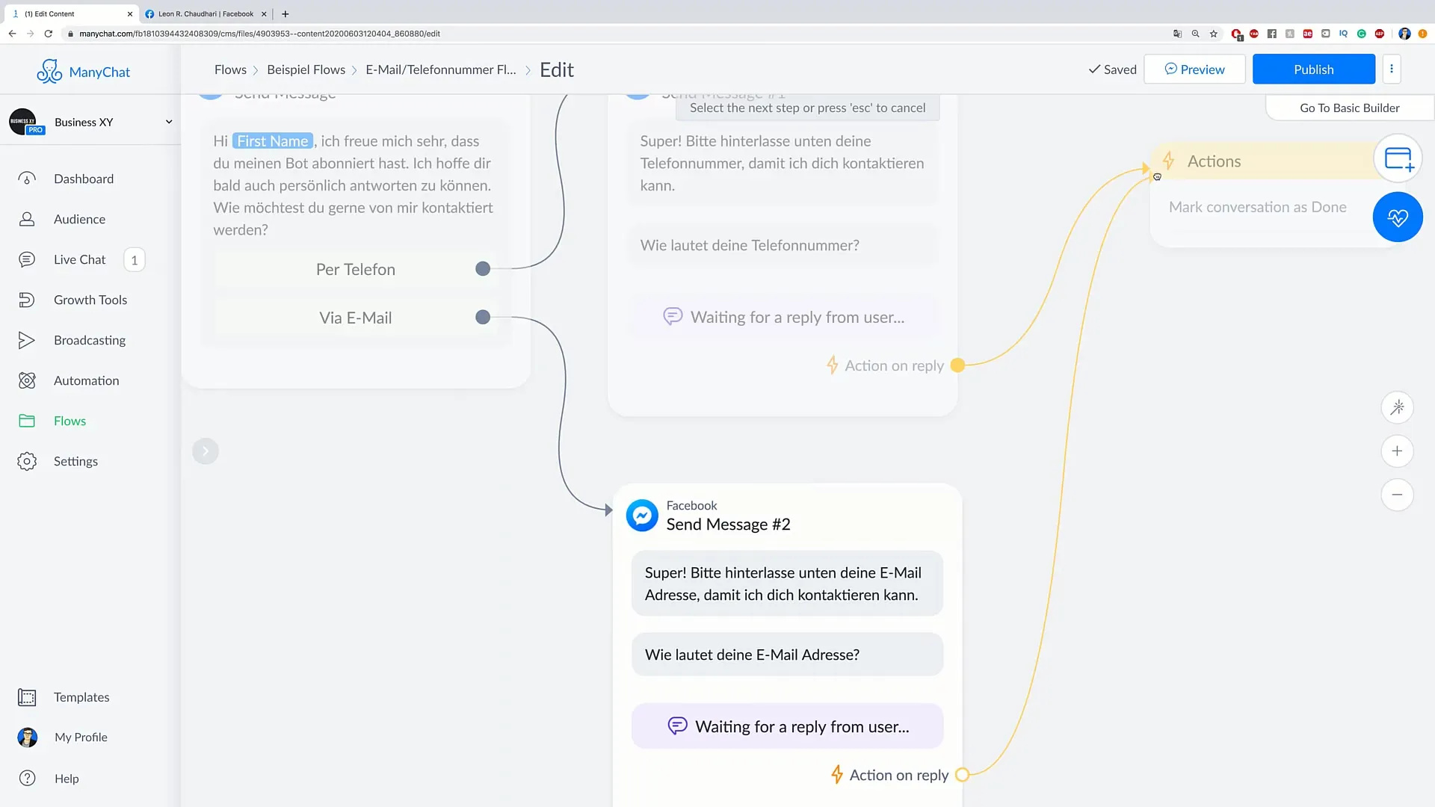Click the heart/favorites icon on right panel
1435x807 pixels.
point(1398,217)
